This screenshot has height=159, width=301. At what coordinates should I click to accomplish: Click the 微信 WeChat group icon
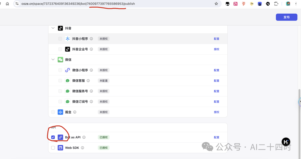point(60,60)
